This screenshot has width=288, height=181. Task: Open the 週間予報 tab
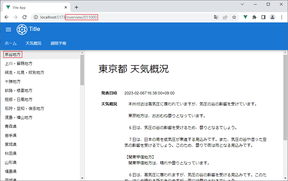(58, 43)
